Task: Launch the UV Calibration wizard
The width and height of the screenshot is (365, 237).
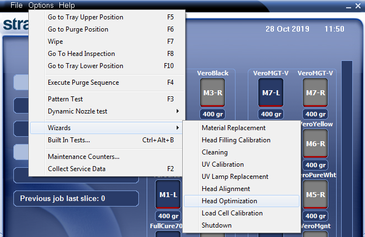Action: click(222, 164)
